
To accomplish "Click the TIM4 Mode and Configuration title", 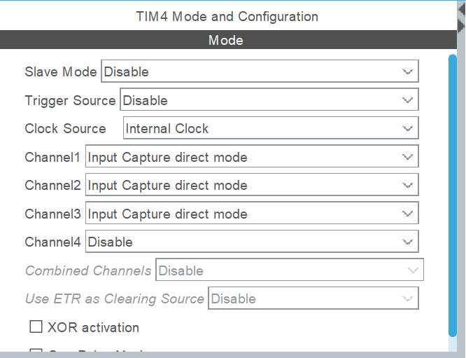I will [227, 16].
